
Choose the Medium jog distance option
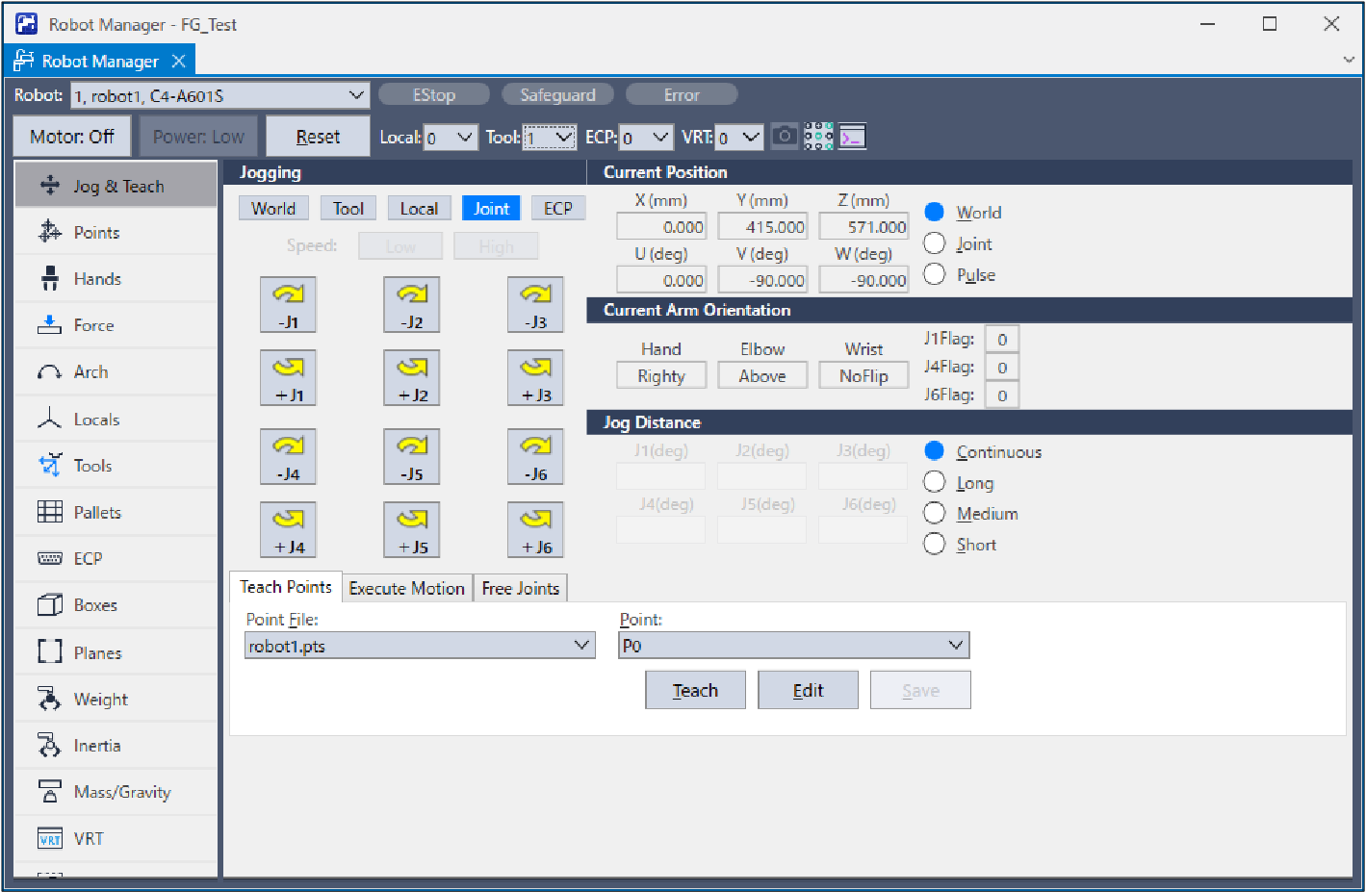coord(934,514)
